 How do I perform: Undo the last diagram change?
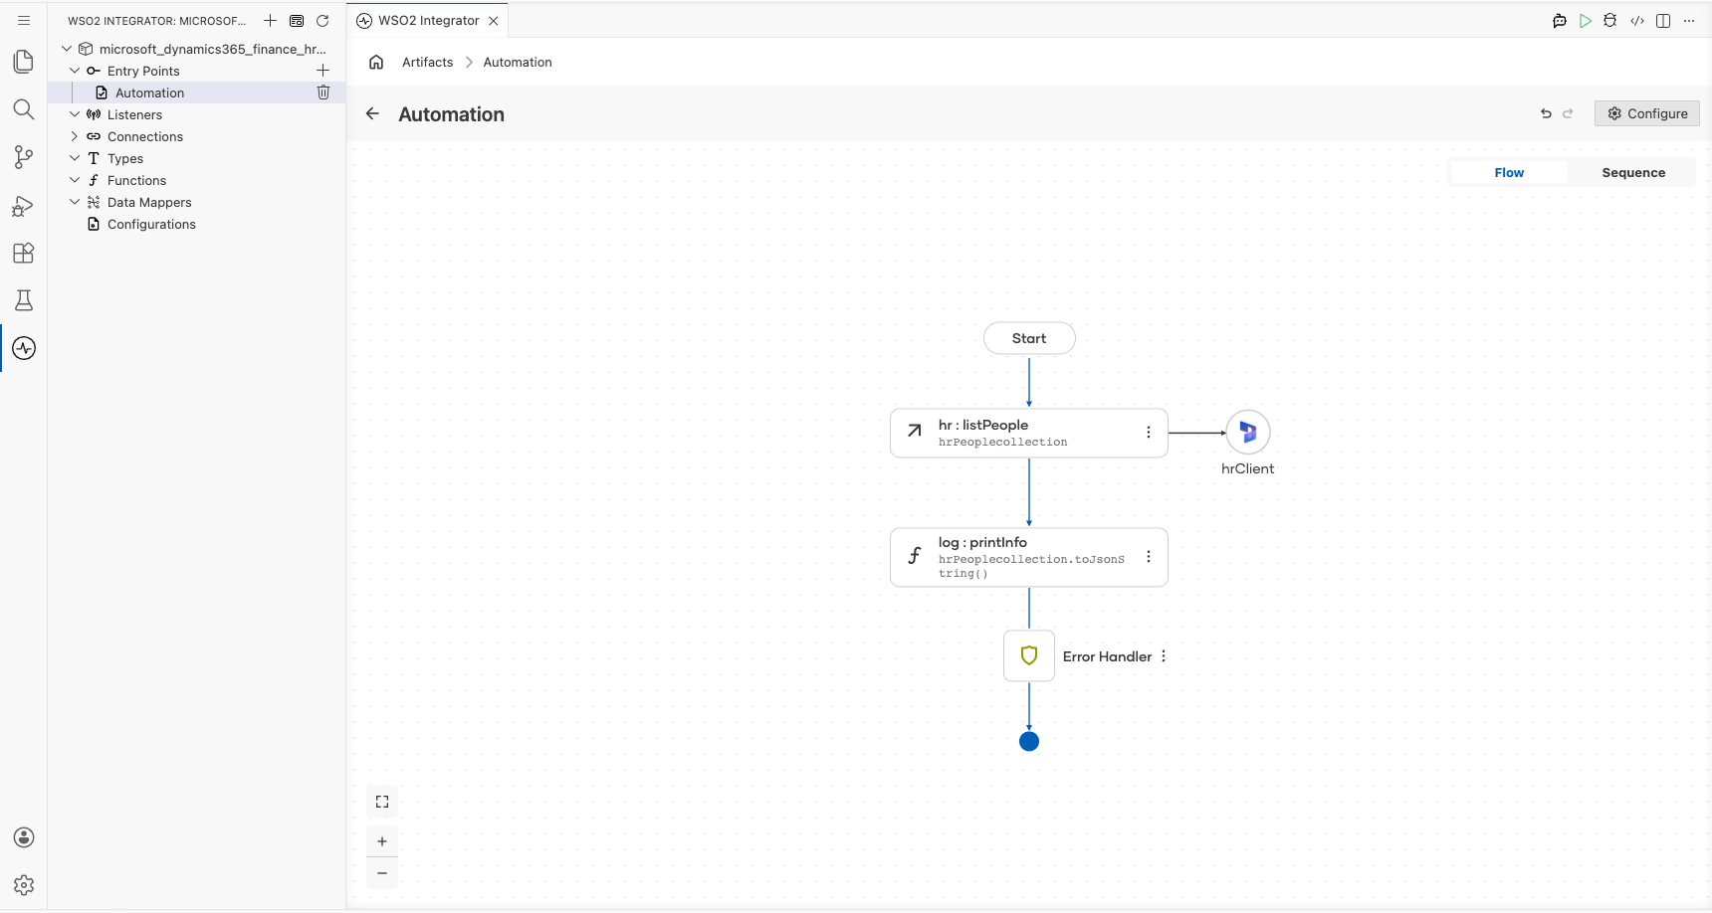[1546, 113]
